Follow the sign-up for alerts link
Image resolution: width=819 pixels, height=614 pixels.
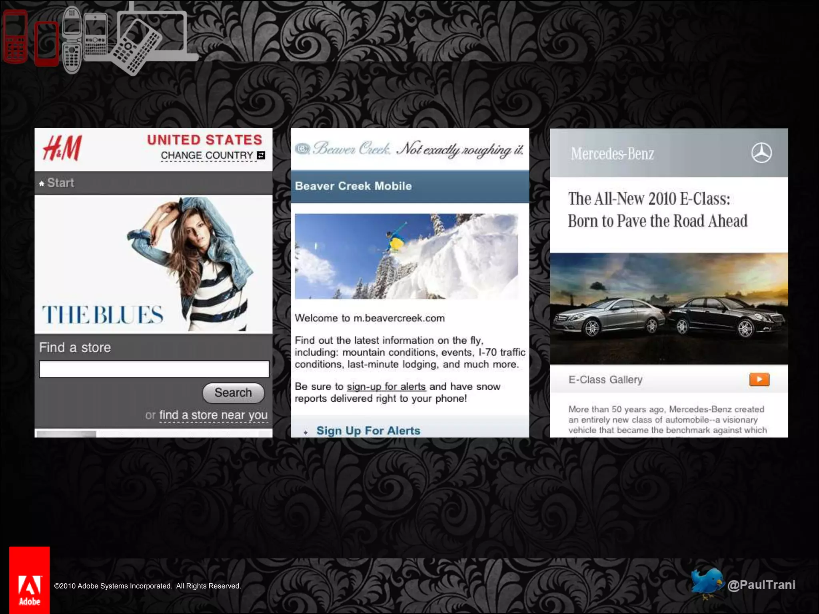point(386,387)
